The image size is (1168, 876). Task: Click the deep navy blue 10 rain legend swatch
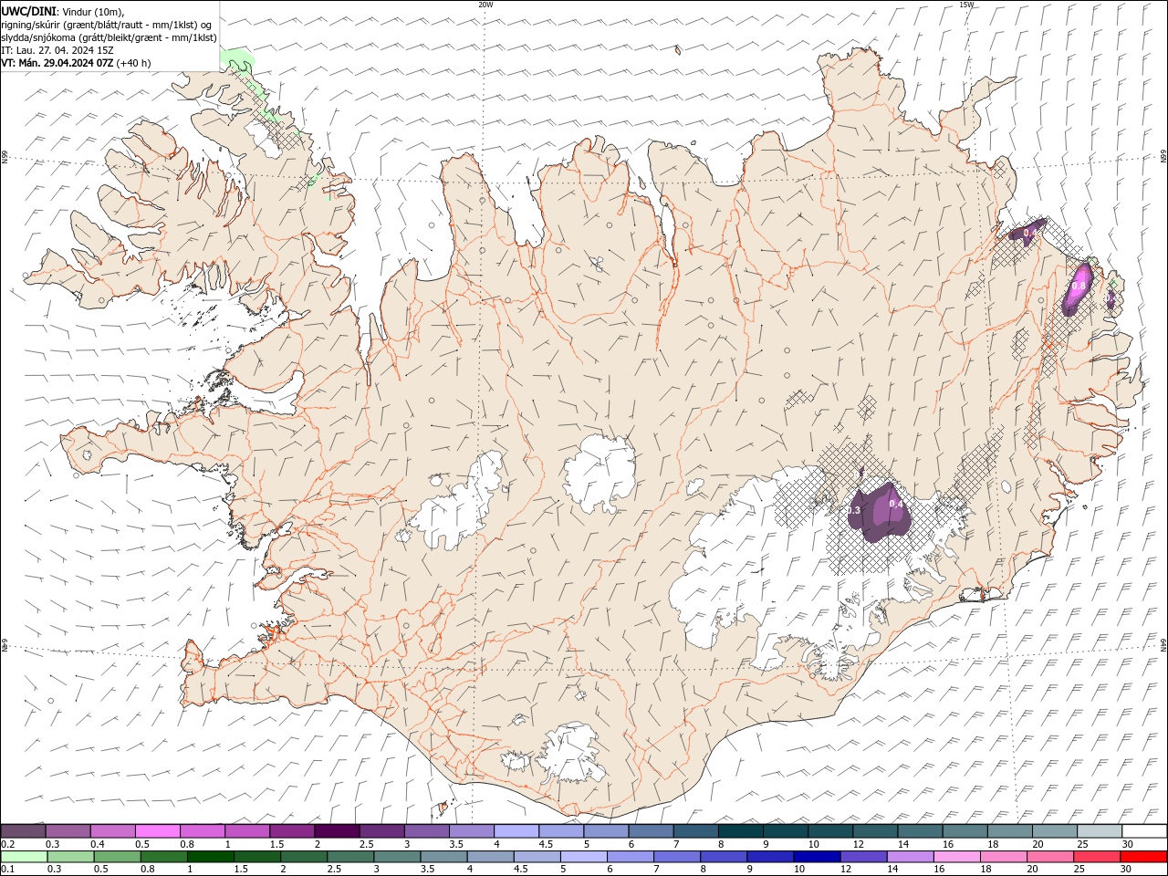pyautogui.click(x=816, y=857)
